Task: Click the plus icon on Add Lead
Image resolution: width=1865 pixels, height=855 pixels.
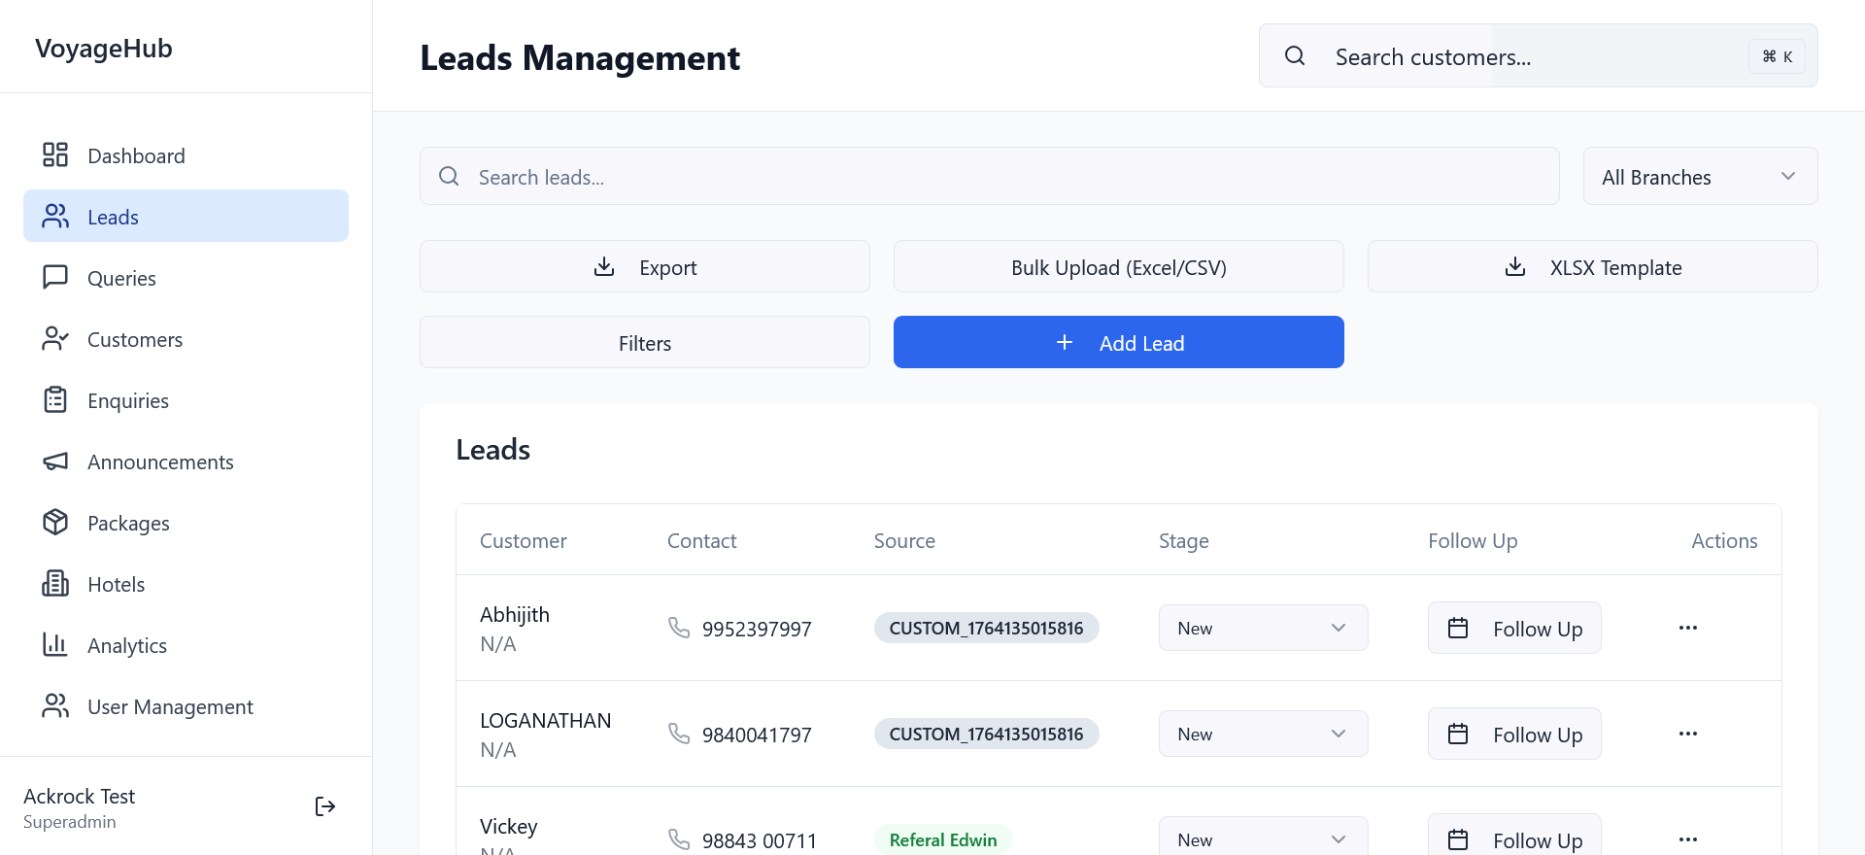Action: 1065,342
